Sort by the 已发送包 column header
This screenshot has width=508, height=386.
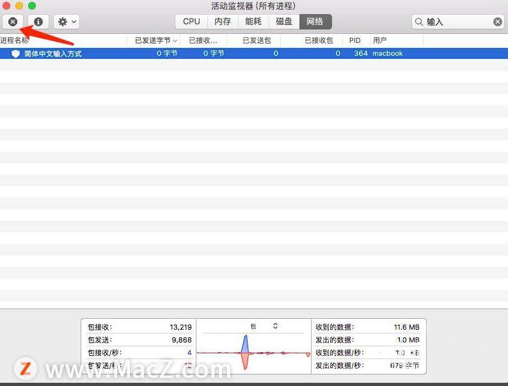coord(253,40)
